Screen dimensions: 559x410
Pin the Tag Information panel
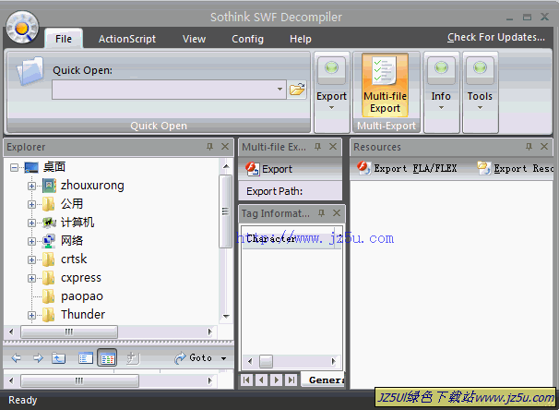[x=321, y=213]
